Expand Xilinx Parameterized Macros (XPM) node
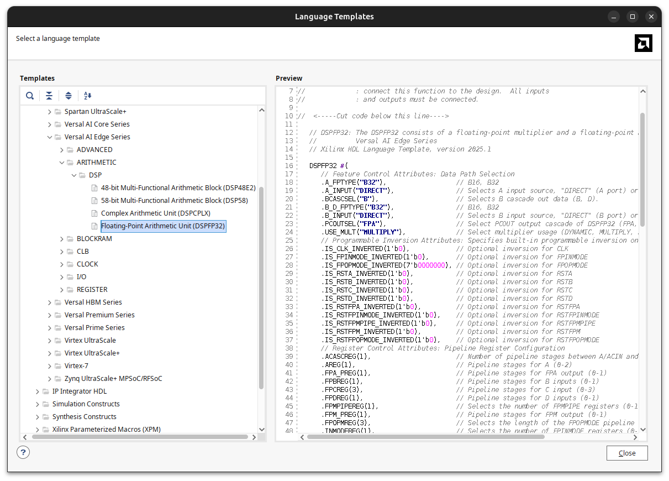Screen dimensions: 669x481 coord(38,430)
